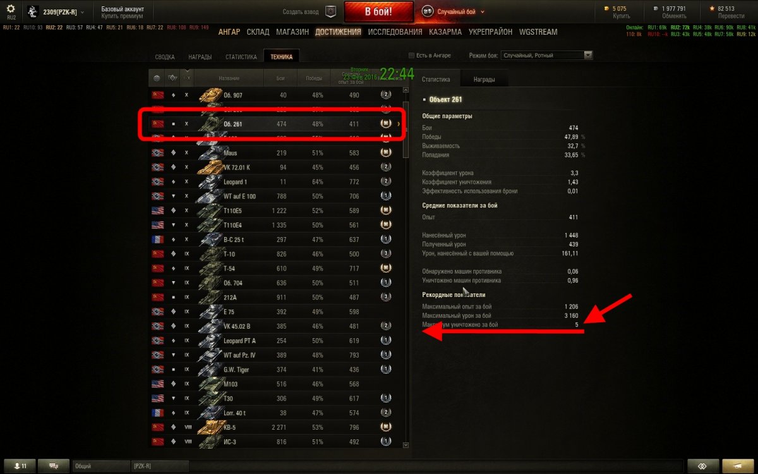Select the T110E5 row in vehicle list
758x474 pixels.
pos(275,210)
